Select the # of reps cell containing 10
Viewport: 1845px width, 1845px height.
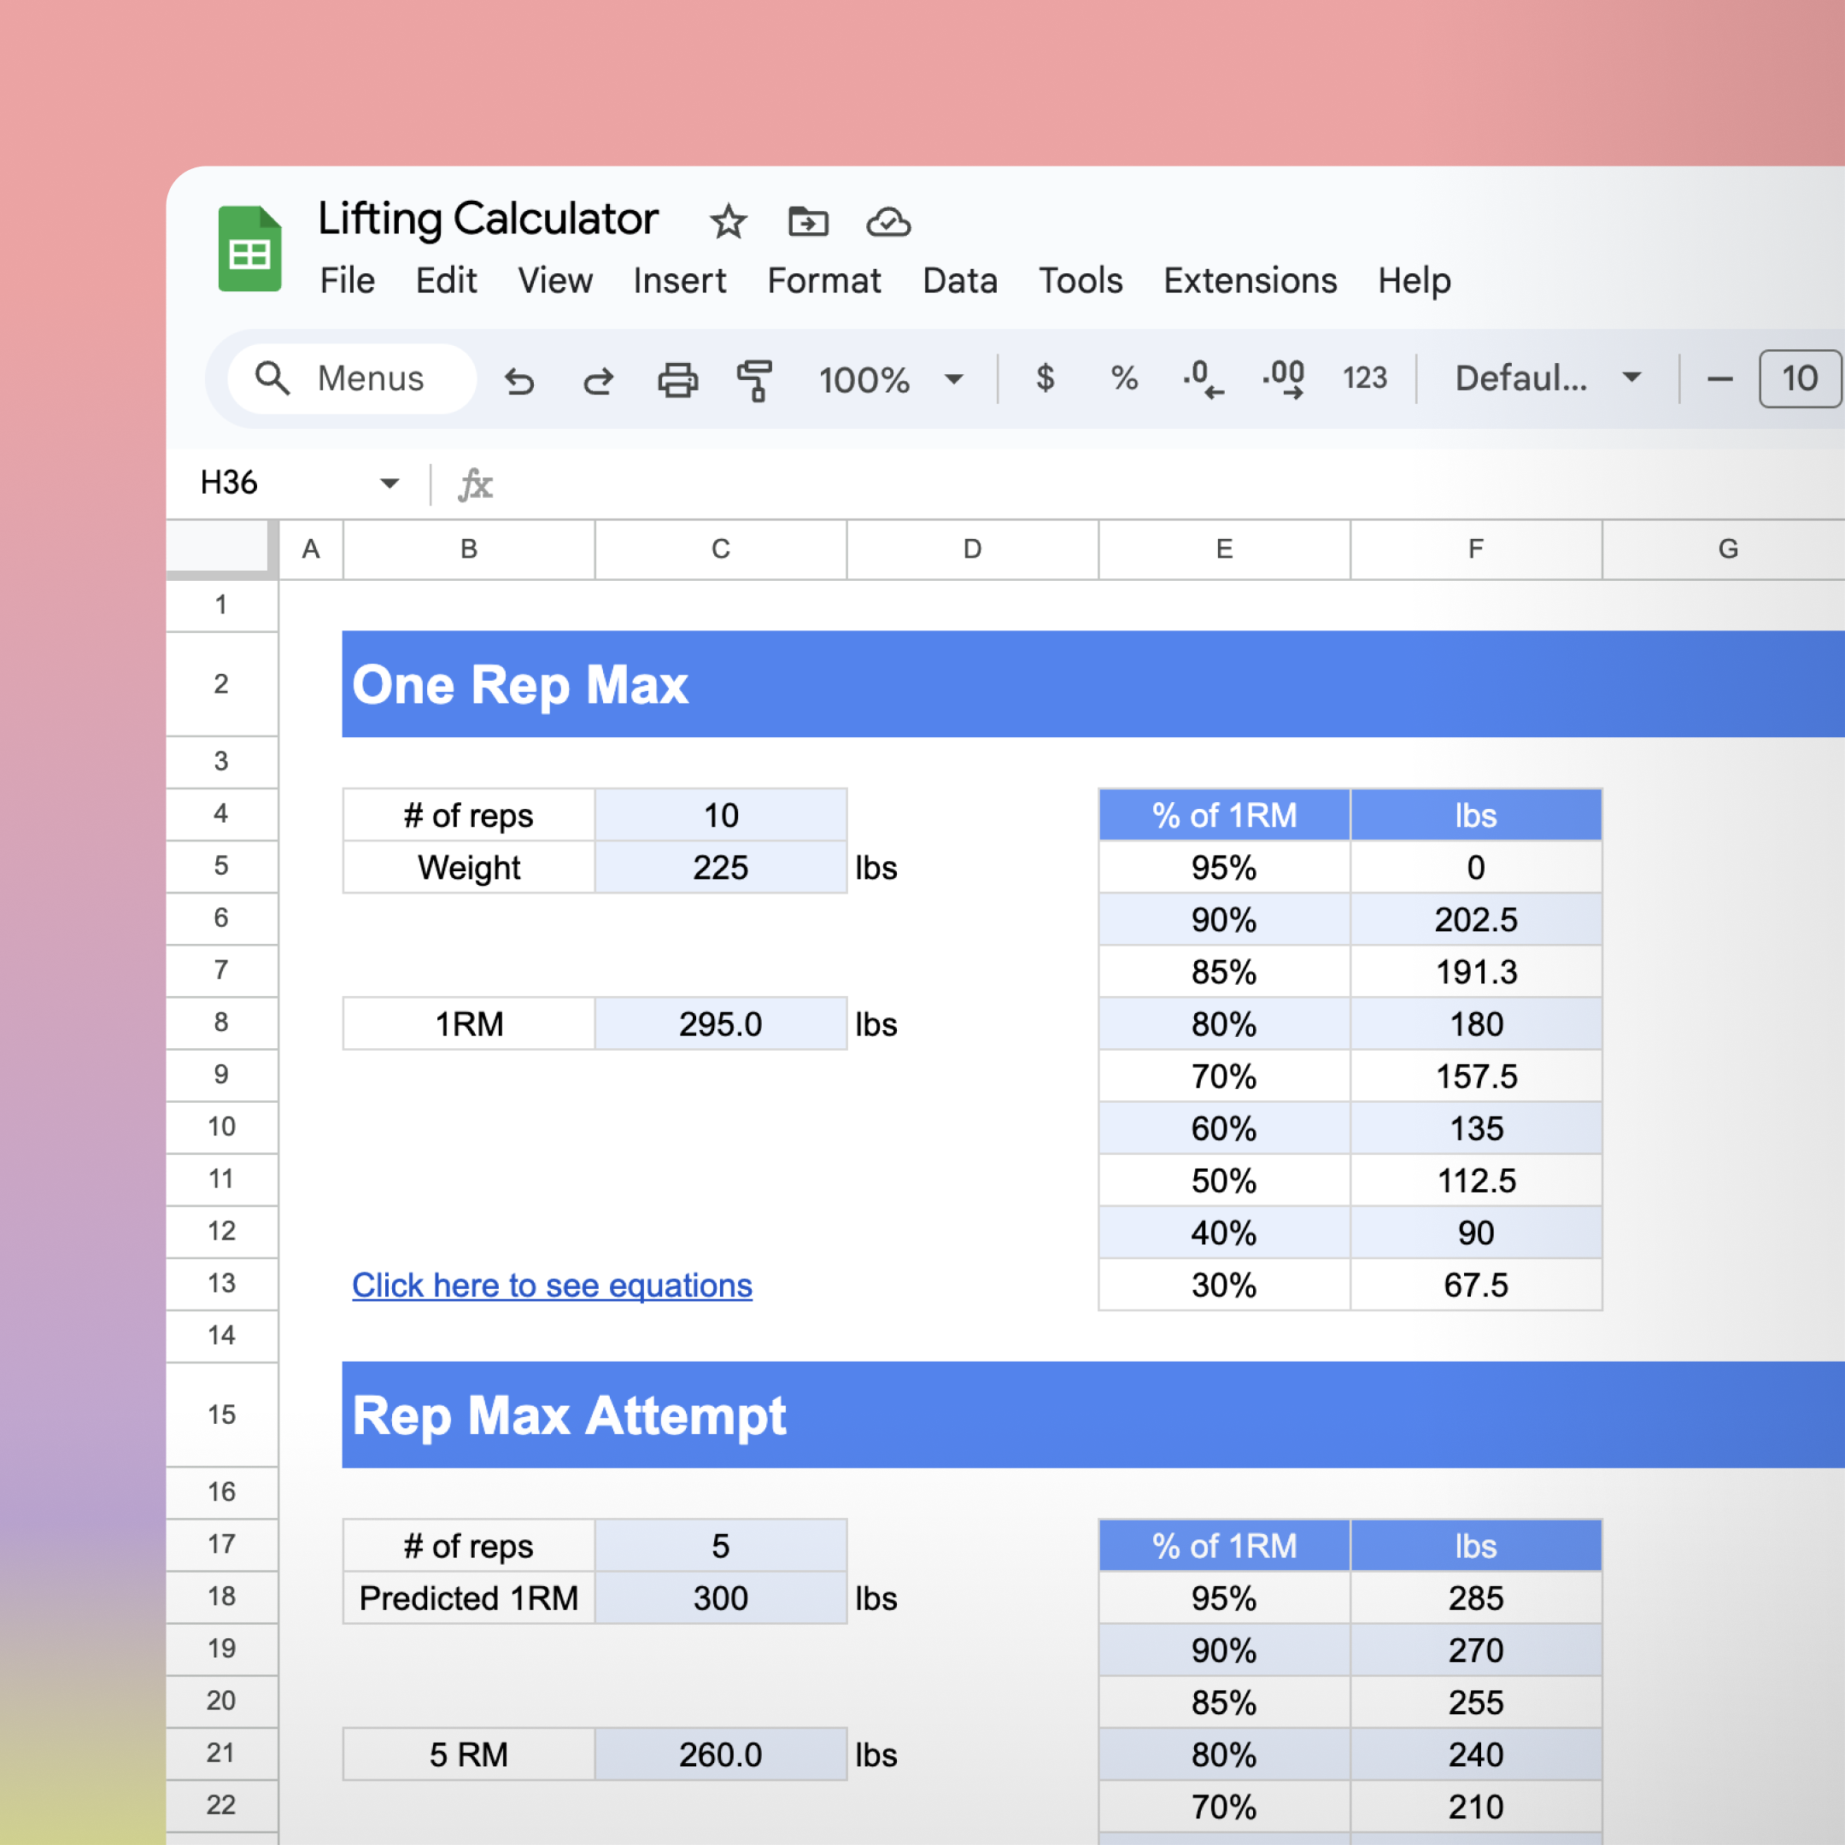720,815
